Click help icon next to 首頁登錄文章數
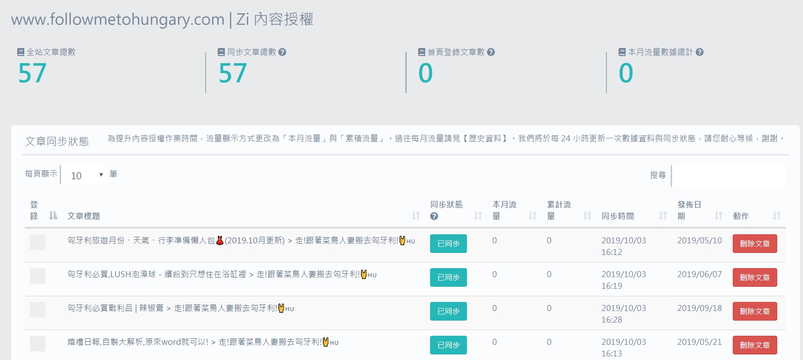803x360 pixels. pyautogui.click(x=491, y=52)
